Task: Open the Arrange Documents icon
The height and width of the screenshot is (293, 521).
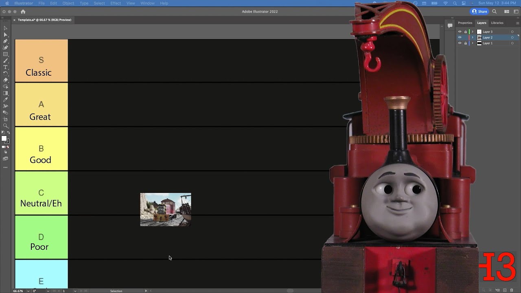Action: pos(507,12)
